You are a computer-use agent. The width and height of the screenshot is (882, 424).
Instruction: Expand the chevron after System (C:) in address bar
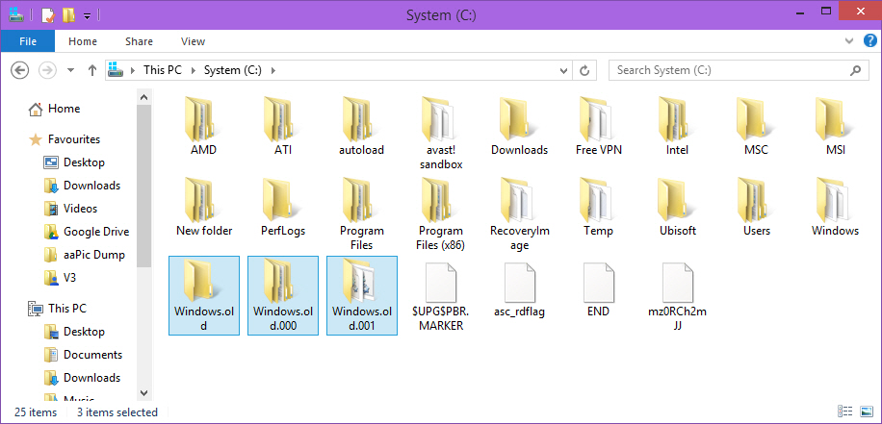pos(272,70)
